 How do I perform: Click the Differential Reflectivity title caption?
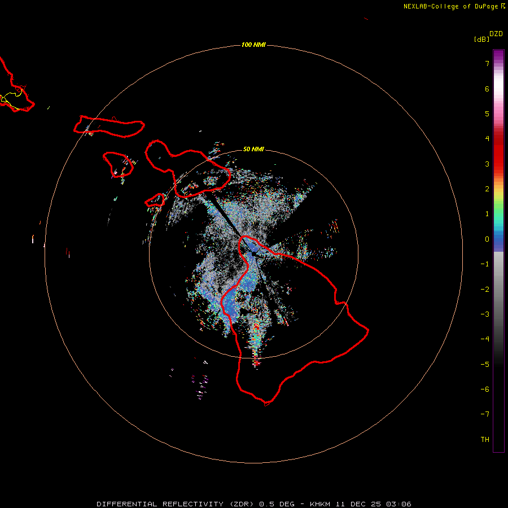pyautogui.click(x=254, y=504)
